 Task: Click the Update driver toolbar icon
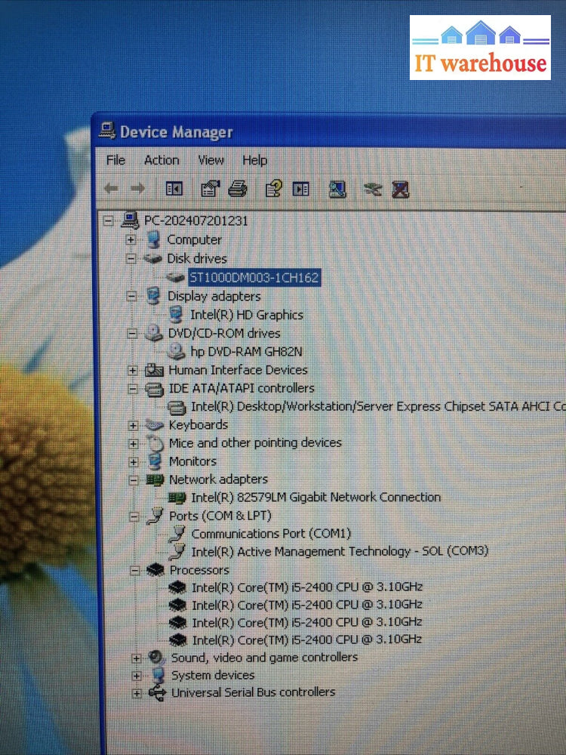click(x=373, y=190)
